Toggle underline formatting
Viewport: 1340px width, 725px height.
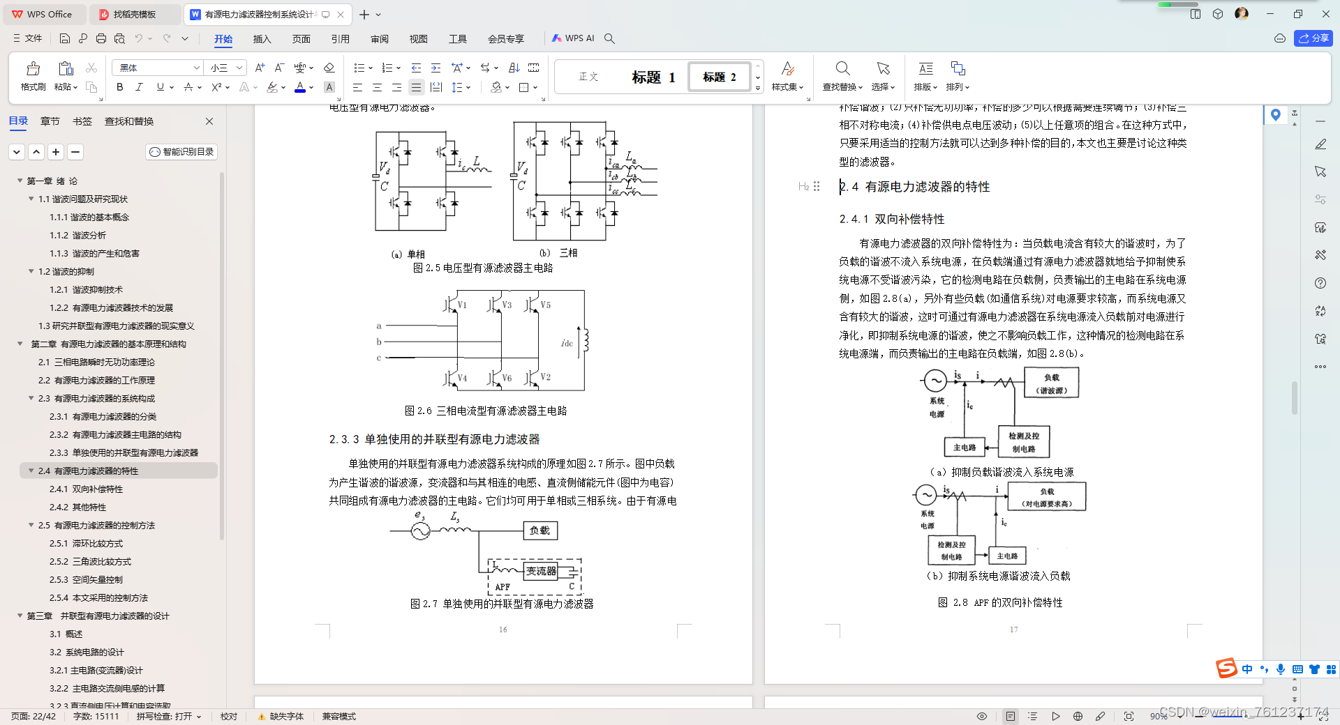(x=159, y=87)
